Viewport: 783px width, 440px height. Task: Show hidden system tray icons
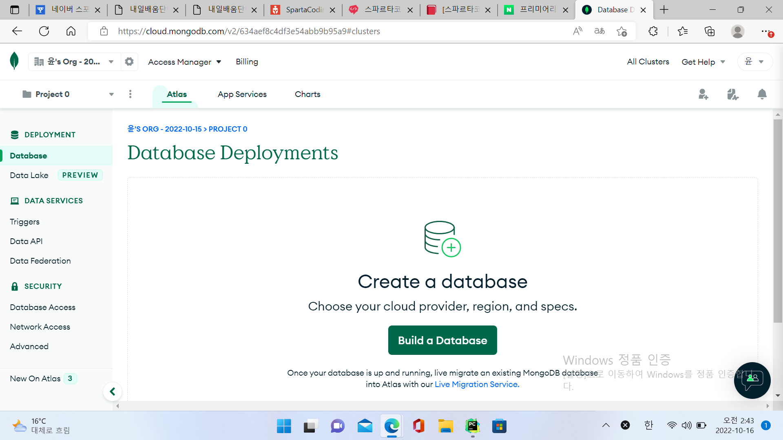(606, 425)
